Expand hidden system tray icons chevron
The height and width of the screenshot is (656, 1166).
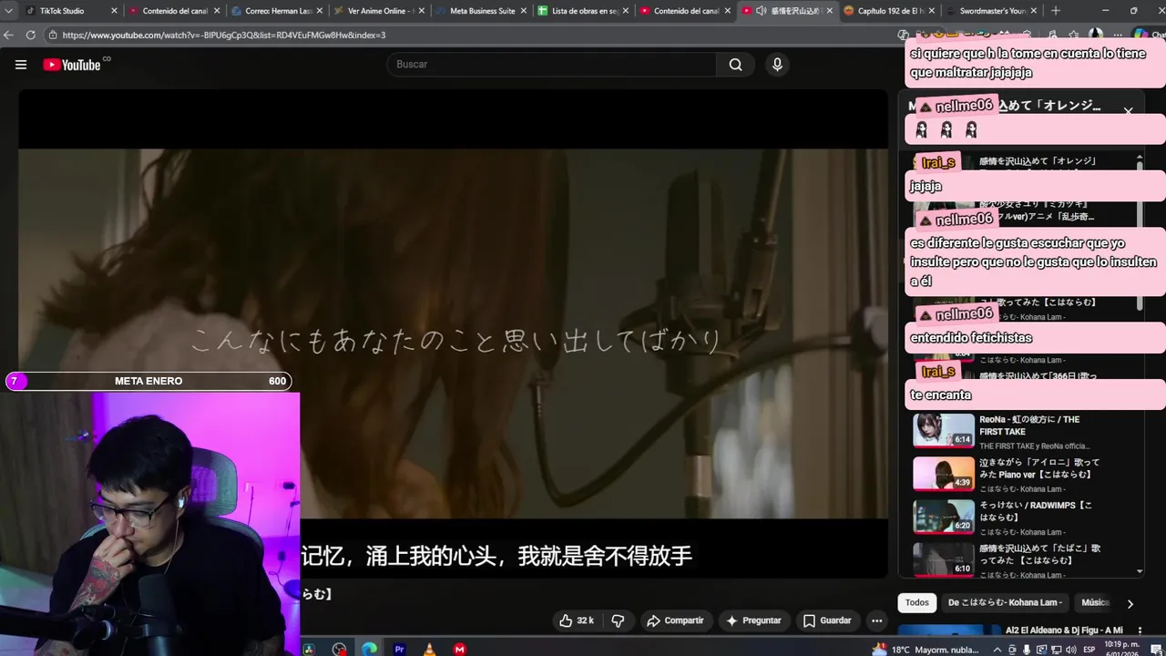tap(996, 650)
